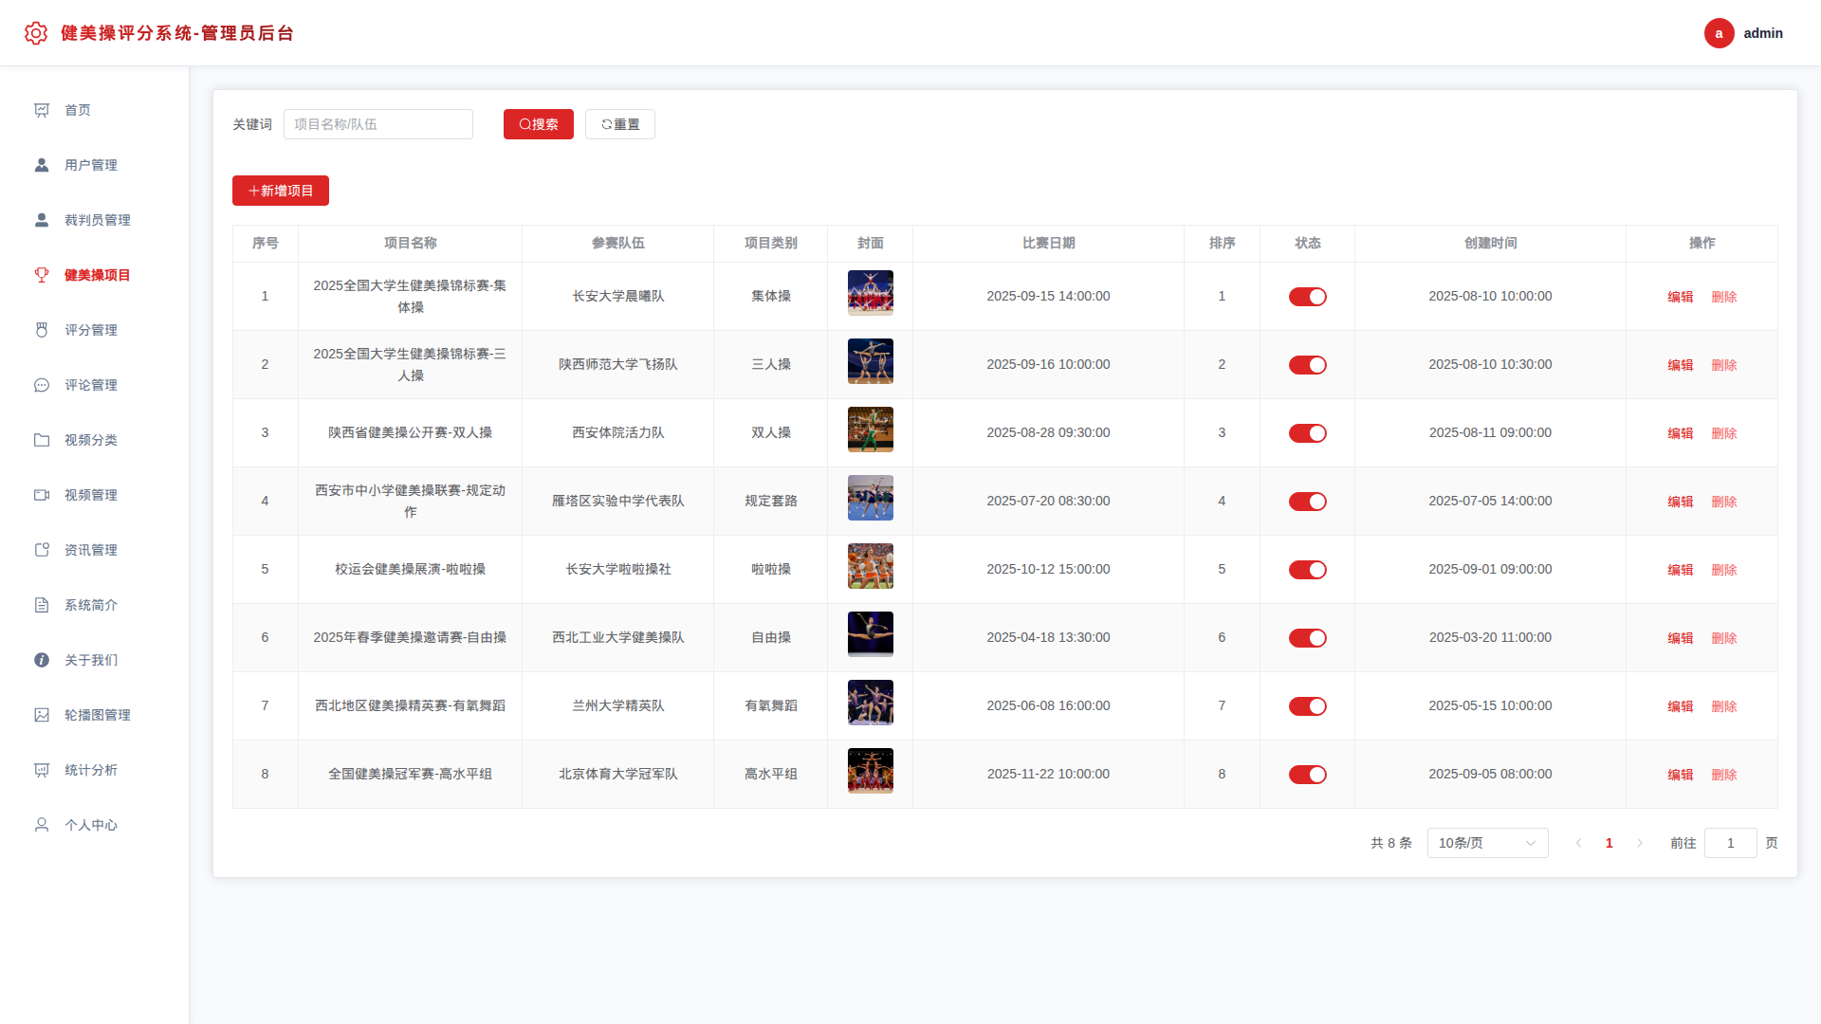Click the 视频管理 camera icon

tap(42, 495)
